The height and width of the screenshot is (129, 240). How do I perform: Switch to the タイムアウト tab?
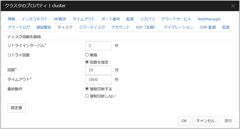84,19
